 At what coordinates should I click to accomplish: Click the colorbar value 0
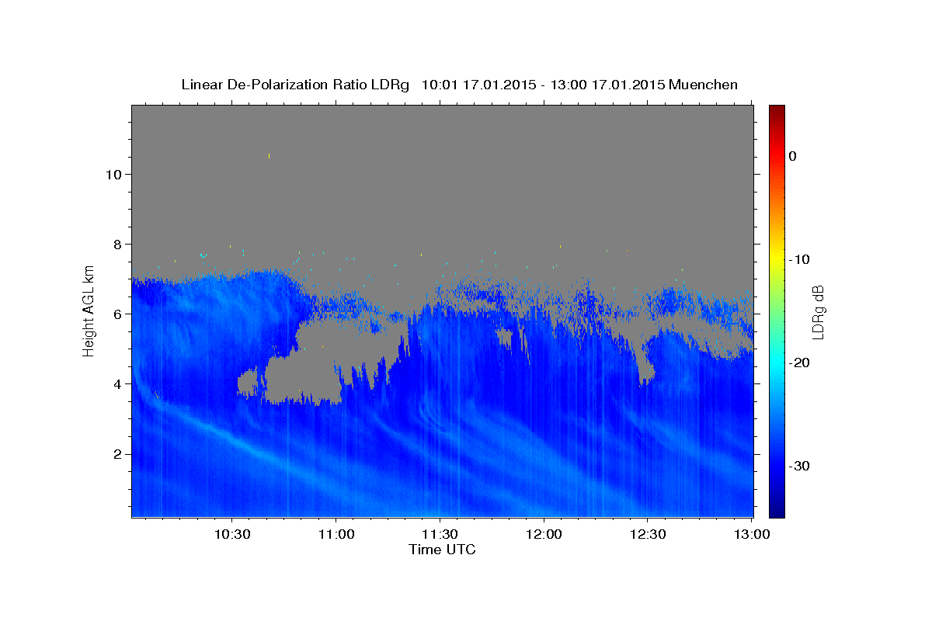pyautogui.click(x=792, y=156)
